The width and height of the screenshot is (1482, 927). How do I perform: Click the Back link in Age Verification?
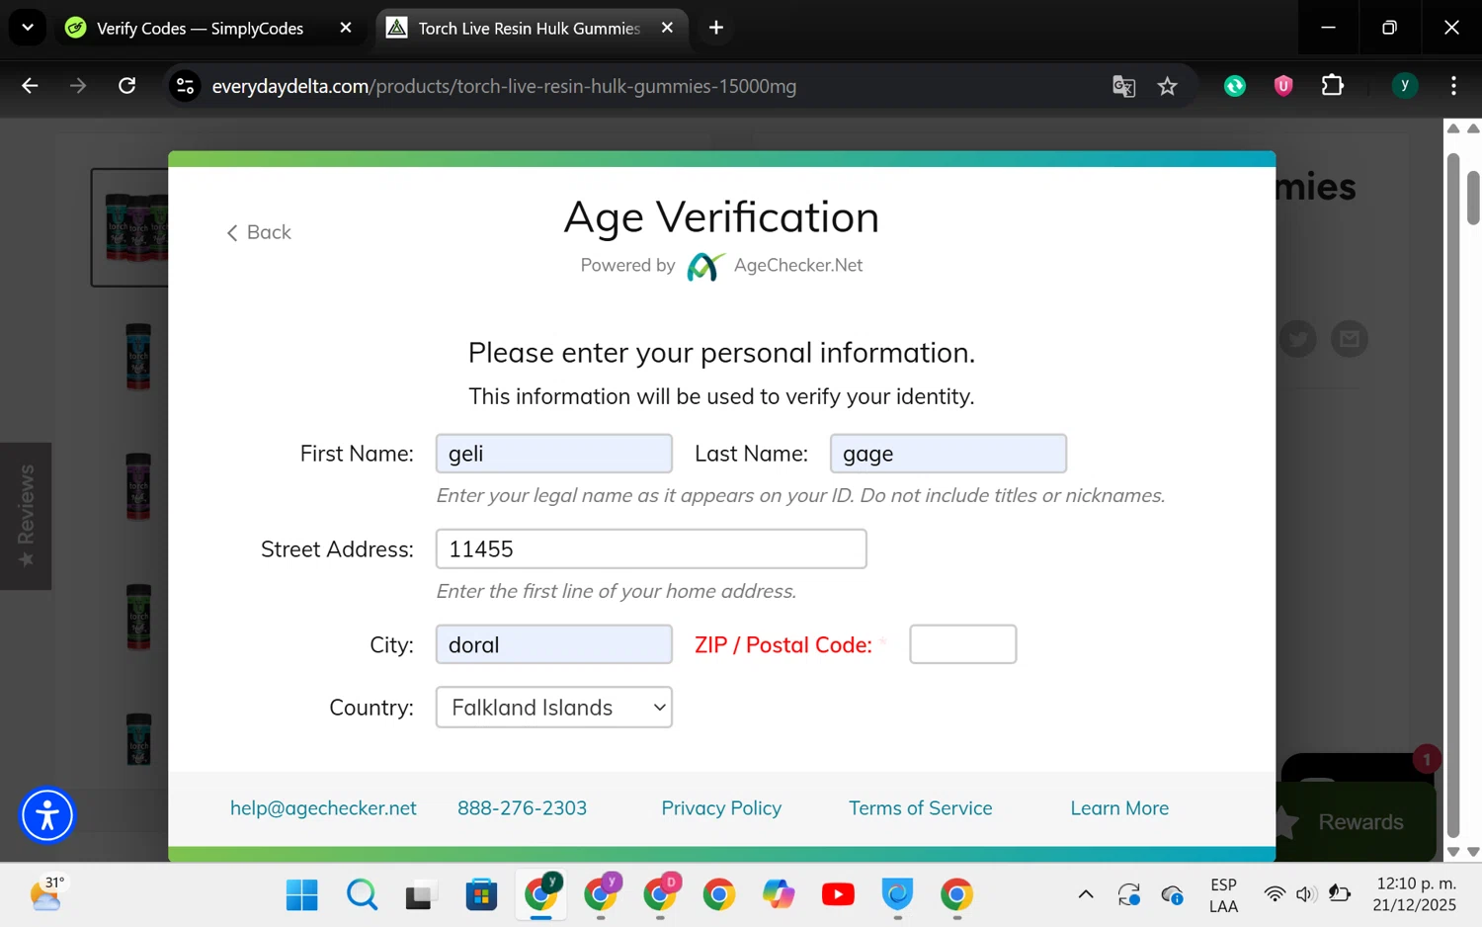click(259, 232)
